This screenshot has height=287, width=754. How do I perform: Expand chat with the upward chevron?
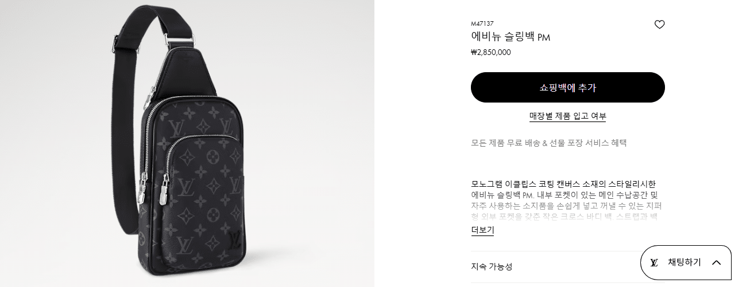point(716,262)
